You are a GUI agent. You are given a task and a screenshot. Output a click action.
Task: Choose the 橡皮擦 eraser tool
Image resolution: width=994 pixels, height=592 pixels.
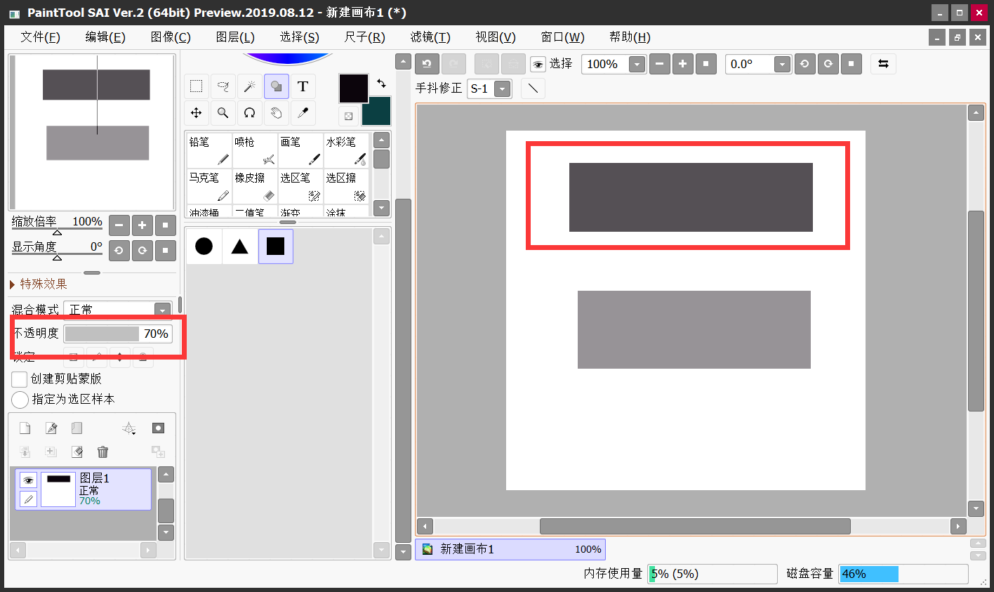pyautogui.click(x=255, y=186)
